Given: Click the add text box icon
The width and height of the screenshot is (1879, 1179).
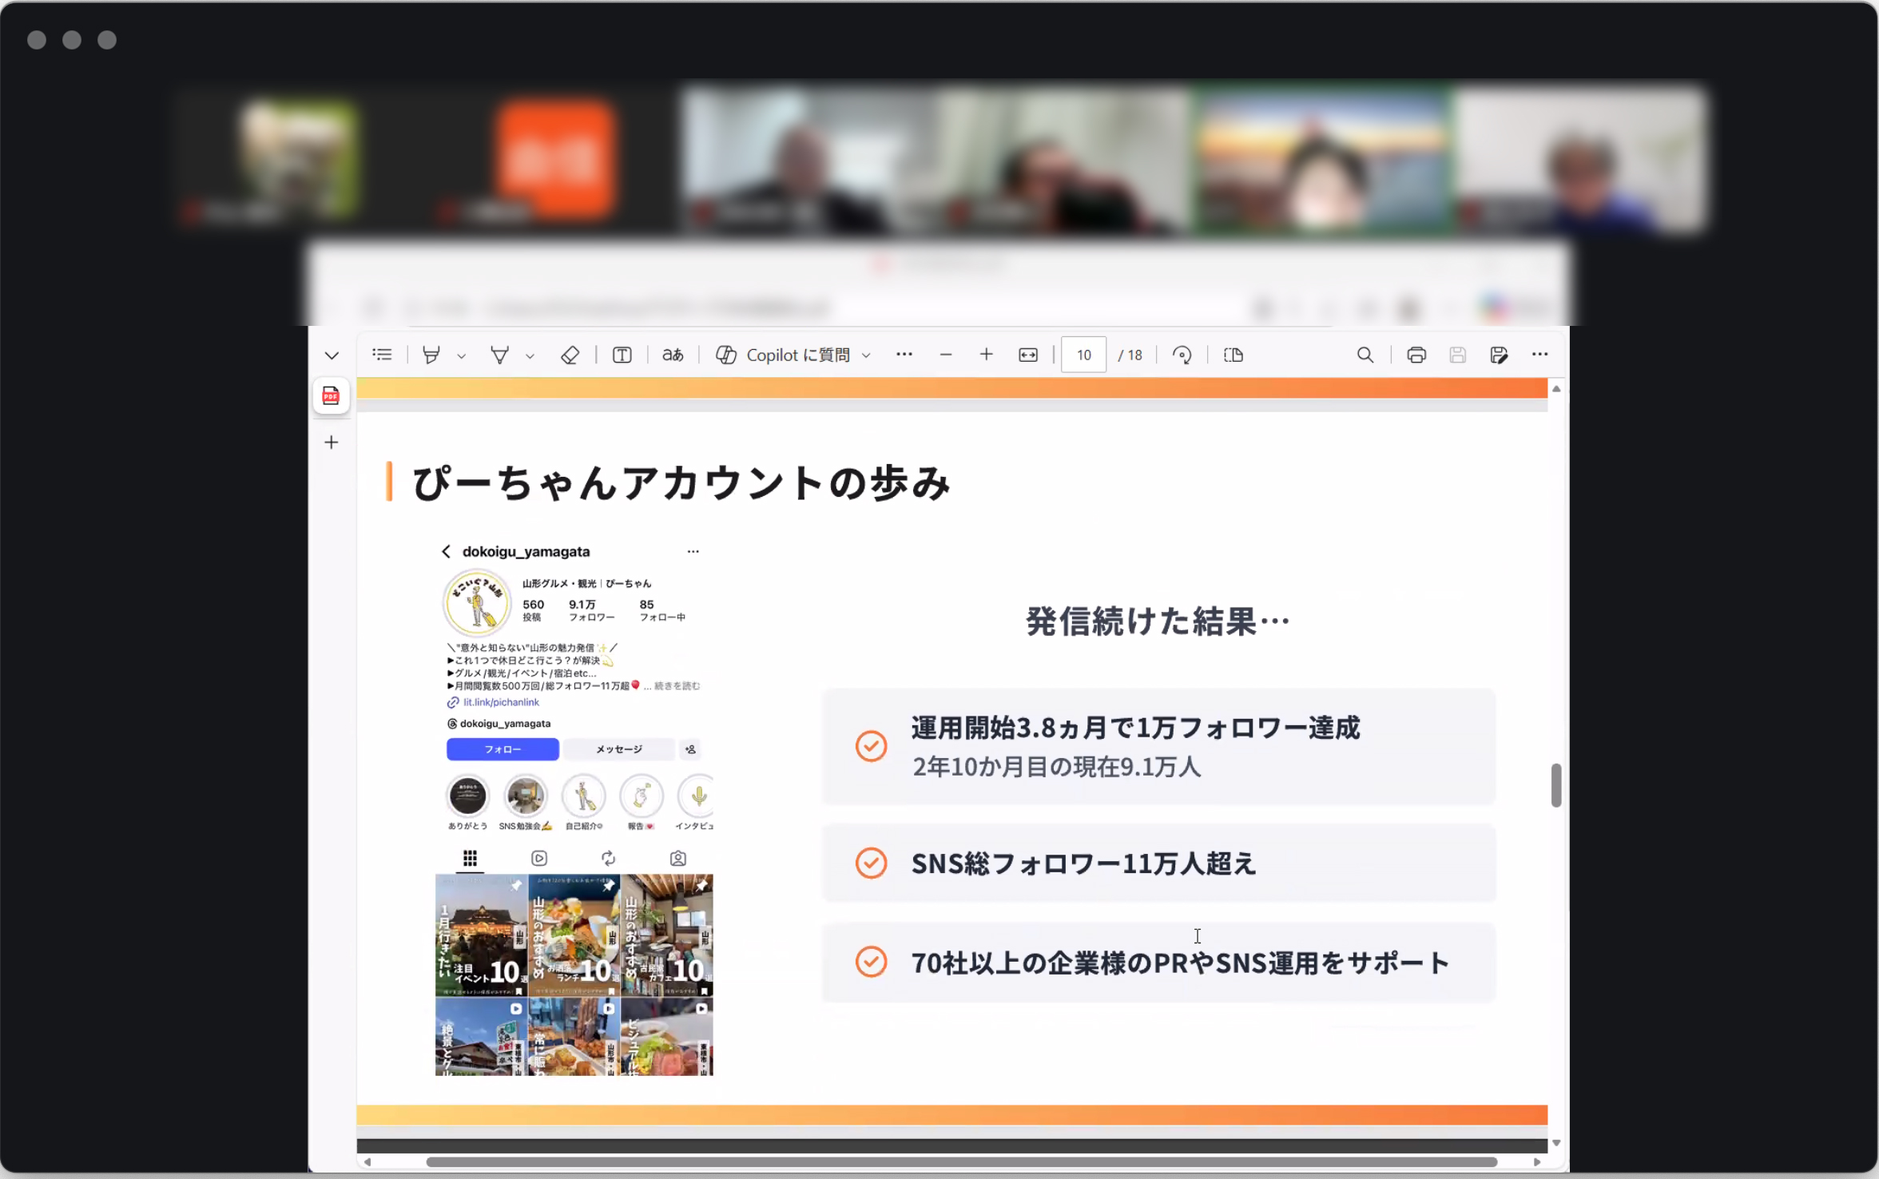Looking at the screenshot, I should pyautogui.click(x=622, y=355).
